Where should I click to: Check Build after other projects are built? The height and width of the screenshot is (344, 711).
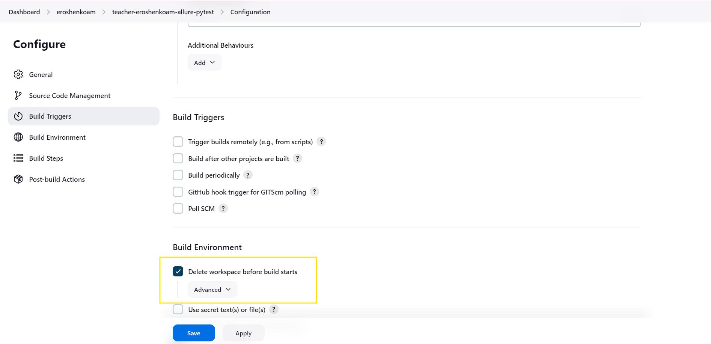(178, 158)
